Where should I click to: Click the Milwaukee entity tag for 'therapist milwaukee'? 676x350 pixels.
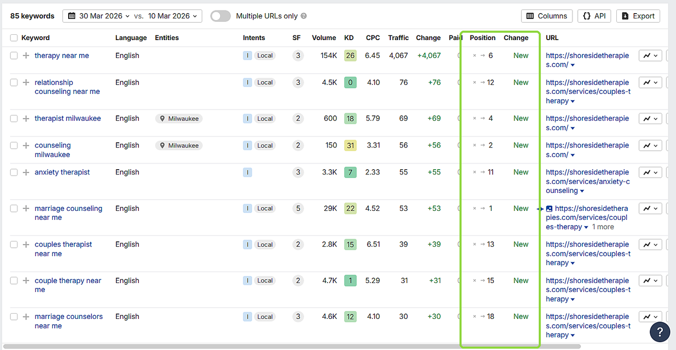click(x=179, y=119)
